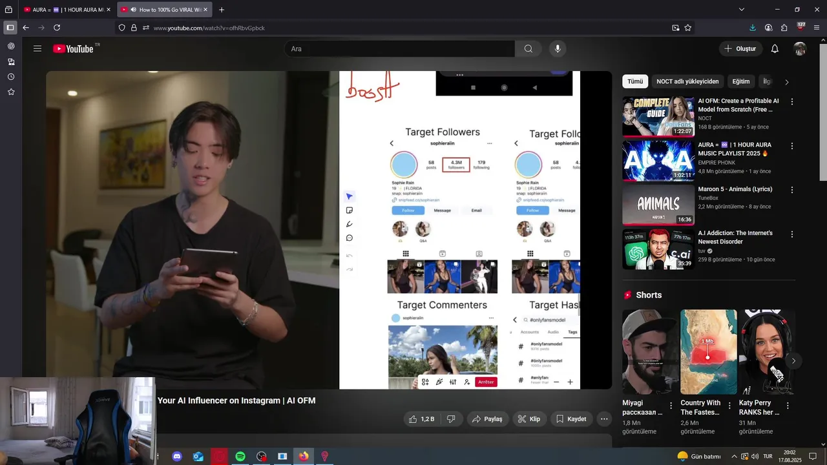The image size is (827, 465).
Task: Open options menu for Maroon 5 Animals
Action: 792,191
